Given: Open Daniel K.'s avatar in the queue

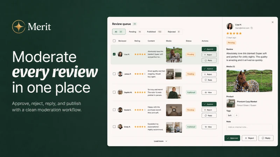Looking at the screenshot, I should (x=120, y=110).
